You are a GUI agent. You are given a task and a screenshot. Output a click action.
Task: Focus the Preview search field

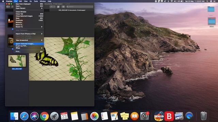point(80,7)
